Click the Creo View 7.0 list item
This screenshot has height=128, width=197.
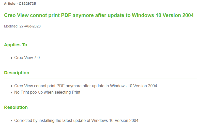(27, 58)
